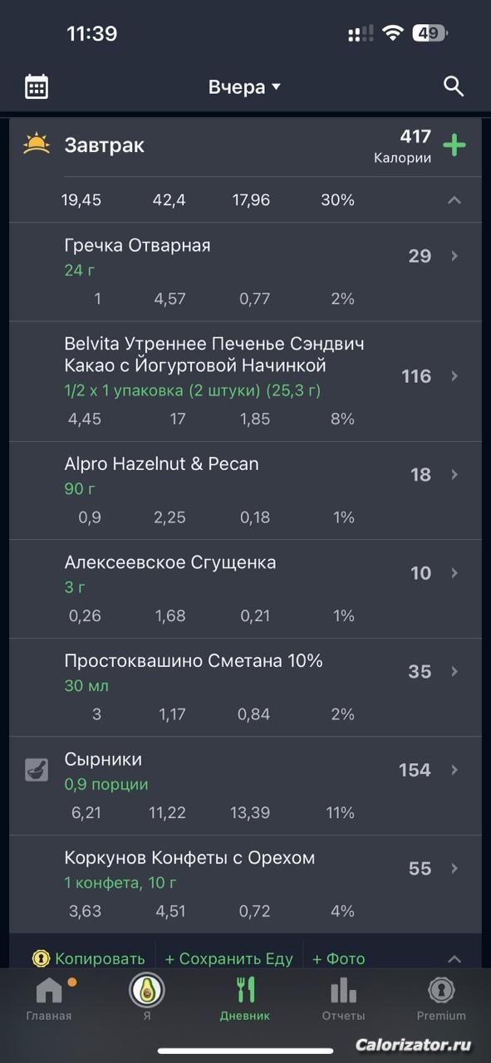The height and width of the screenshot is (1063, 491).
Task: Open the Главная home tab
Action: tap(49, 999)
